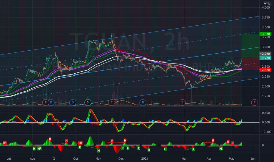Click the 3.000 price axis label
This screenshot has width=274, height=162.
(266, 47)
